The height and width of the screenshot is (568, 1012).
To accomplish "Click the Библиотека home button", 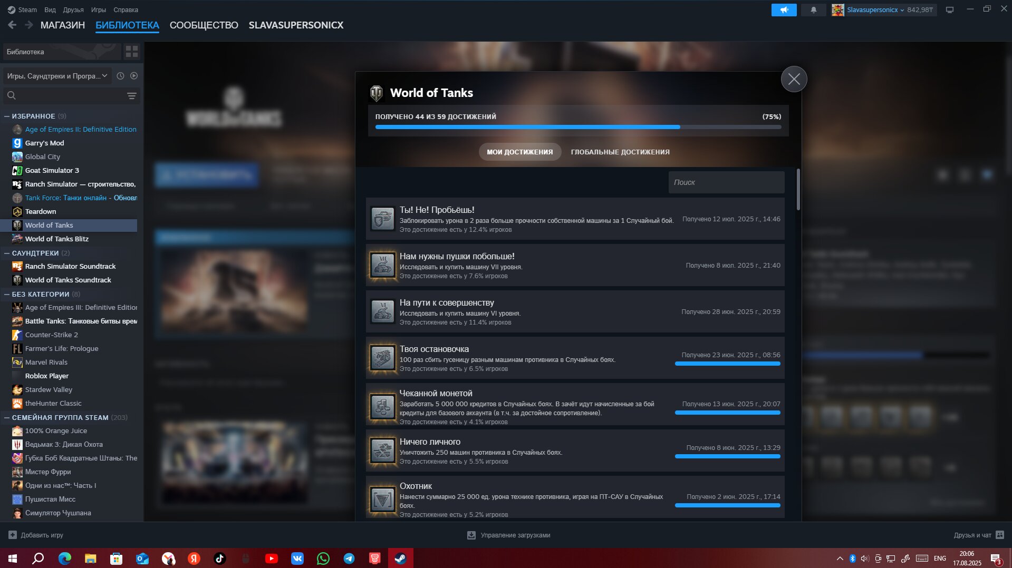I will 62,52.
